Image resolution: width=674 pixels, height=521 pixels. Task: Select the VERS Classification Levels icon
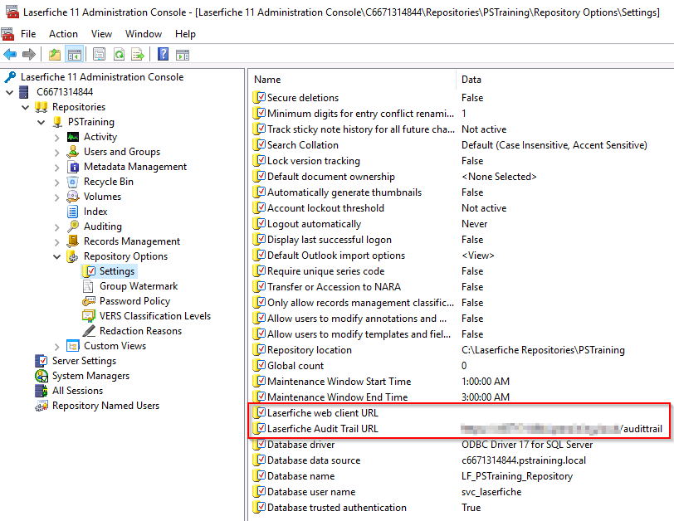click(88, 316)
